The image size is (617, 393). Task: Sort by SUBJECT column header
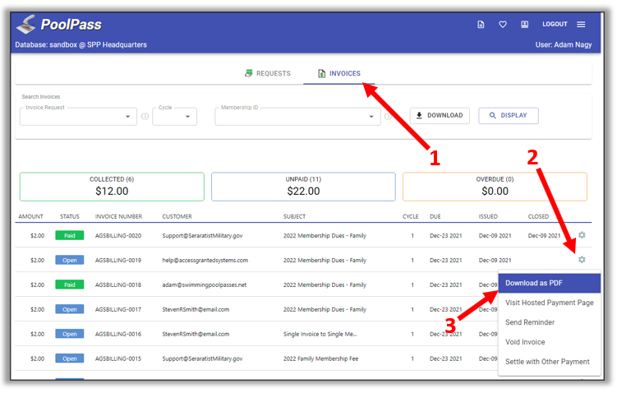[294, 217]
